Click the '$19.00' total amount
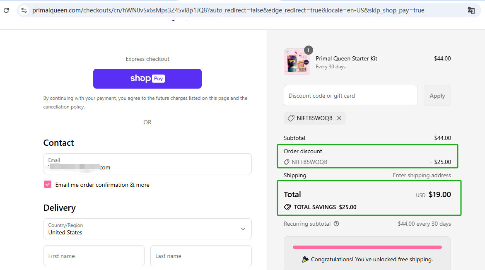This screenshot has width=485, height=270. click(439, 195)
